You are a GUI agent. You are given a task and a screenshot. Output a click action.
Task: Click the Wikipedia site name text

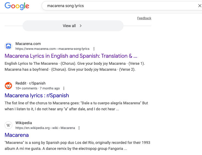pyautogui.click(x=24, y=123)
